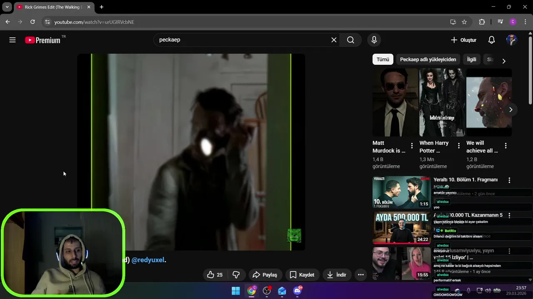Open Ayda 500.000 TL video thumbnail

401,228
